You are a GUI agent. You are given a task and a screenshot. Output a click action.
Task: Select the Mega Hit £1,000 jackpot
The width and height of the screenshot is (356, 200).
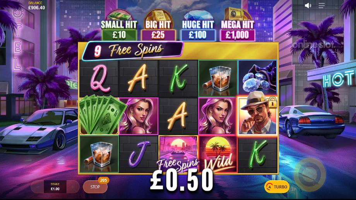(x=238, y=24)
